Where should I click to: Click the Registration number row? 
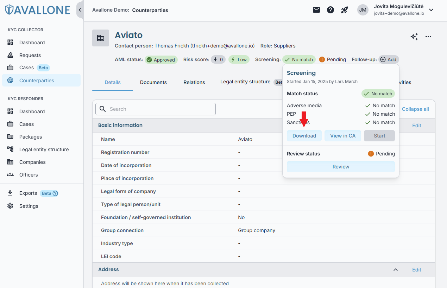[x=264, y=152]
